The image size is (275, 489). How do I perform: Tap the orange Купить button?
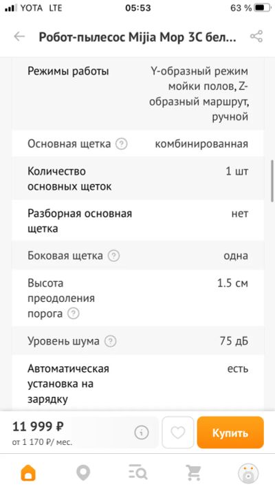230,433
